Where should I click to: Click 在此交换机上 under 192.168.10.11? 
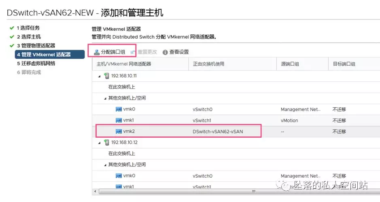point(121,87)
